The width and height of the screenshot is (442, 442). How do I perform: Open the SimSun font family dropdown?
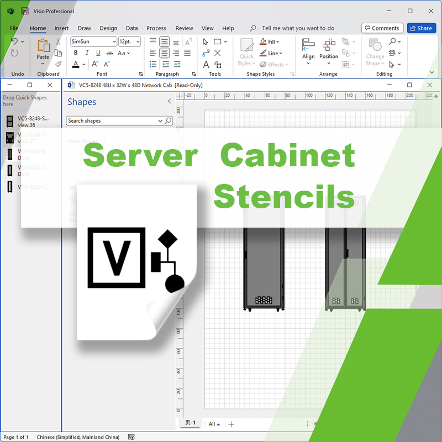(x=114, y=41)
